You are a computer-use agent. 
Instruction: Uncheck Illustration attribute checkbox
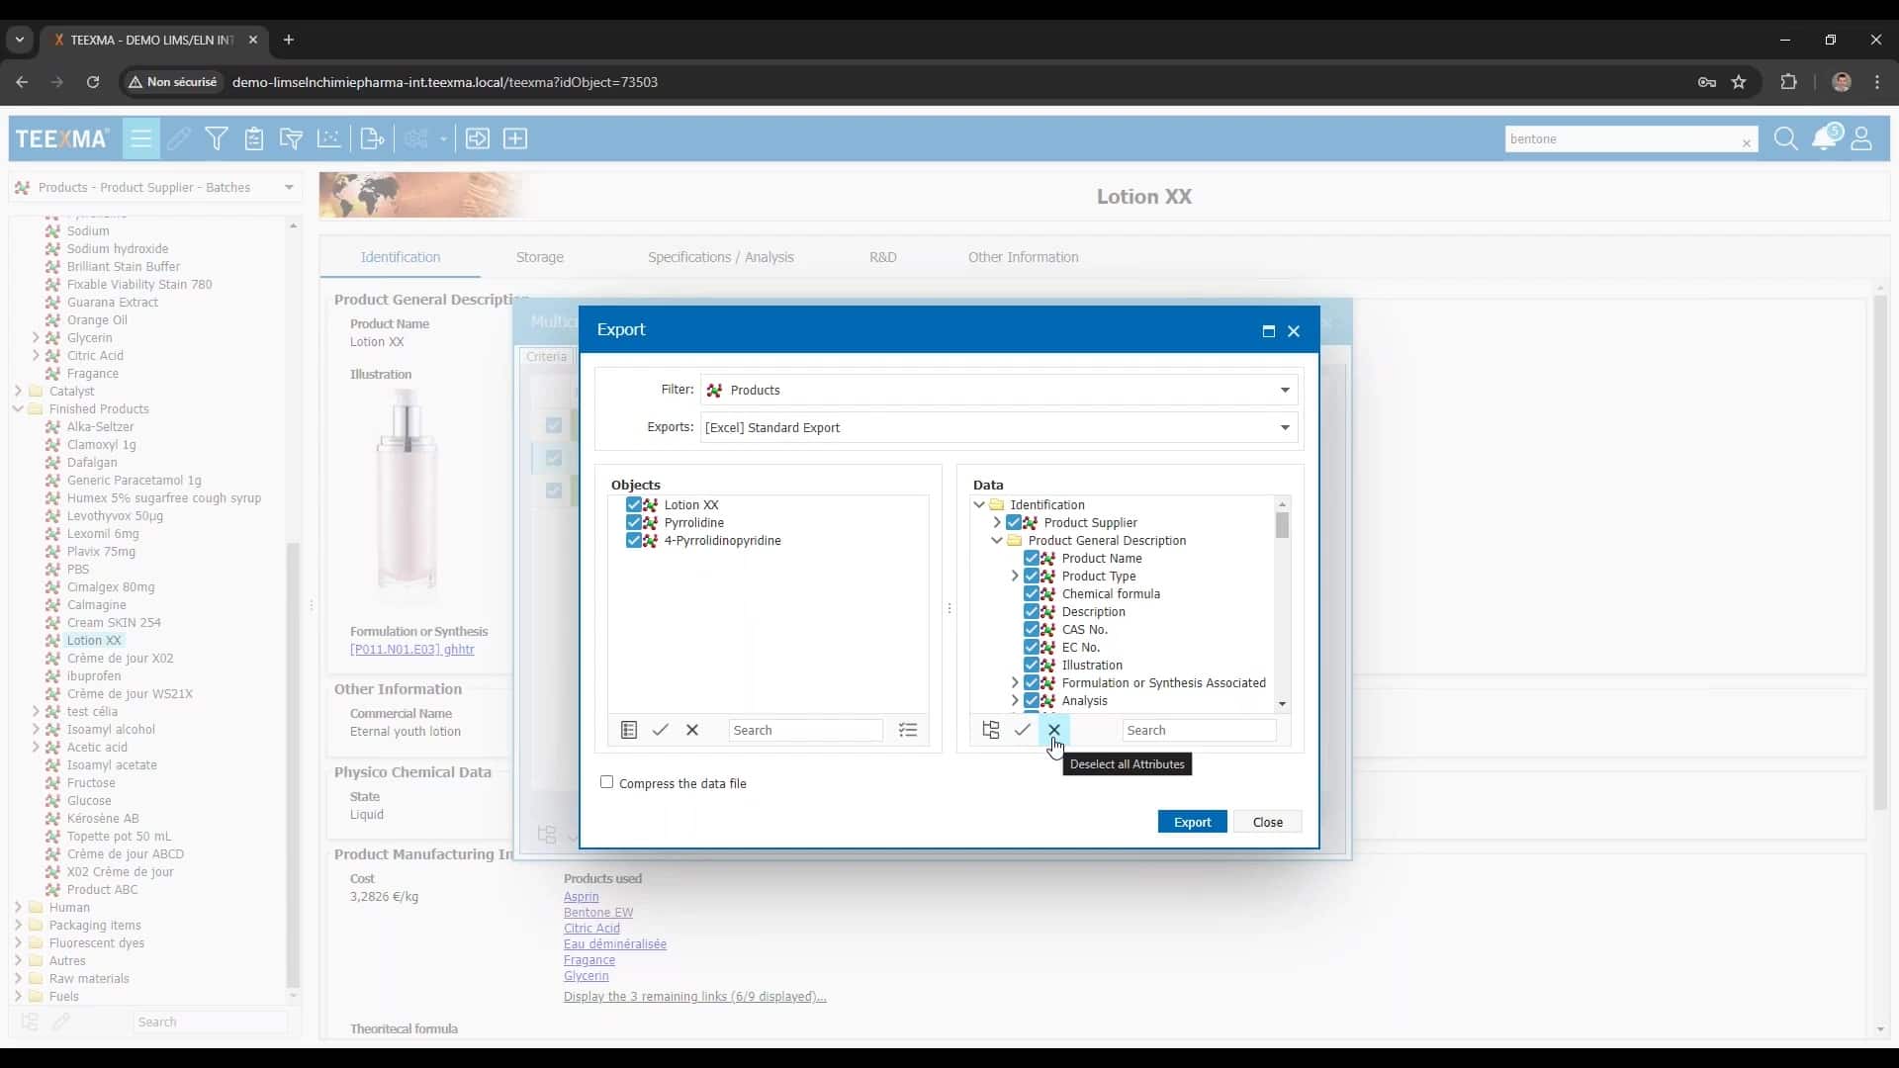tap(1032, 665)
